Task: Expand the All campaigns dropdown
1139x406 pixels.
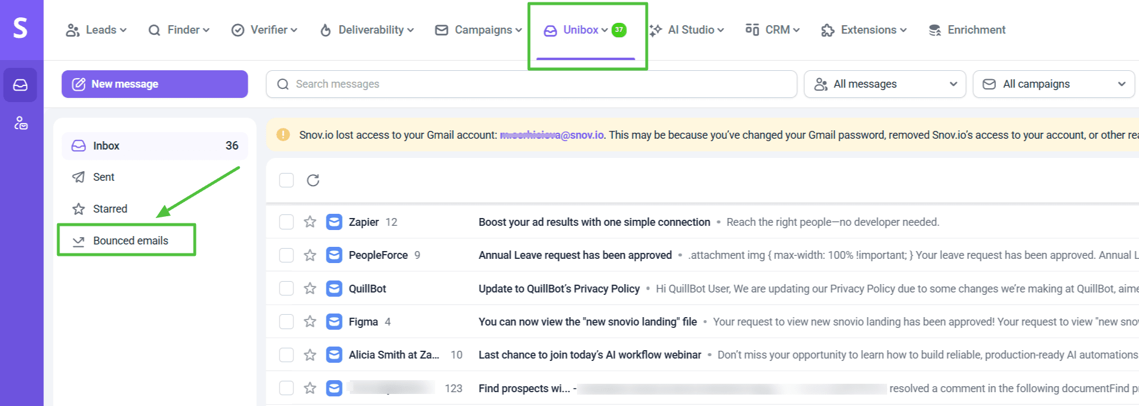Action: click(x=1053, y=84)
